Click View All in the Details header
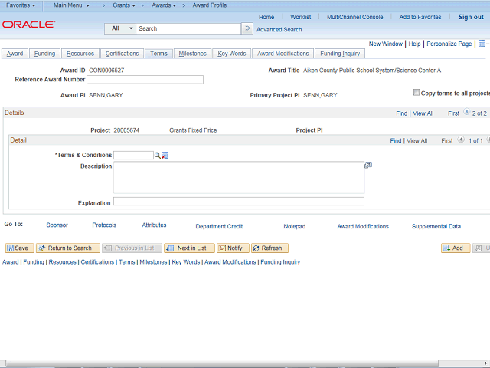This screenshot has width=490, height=368. pos(423,113)
